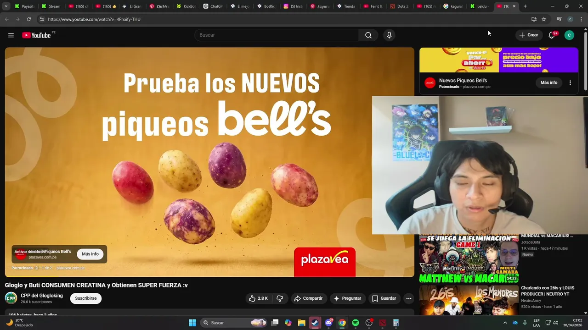
Task: Open Chrome media control icon
Action: point(559,19)
